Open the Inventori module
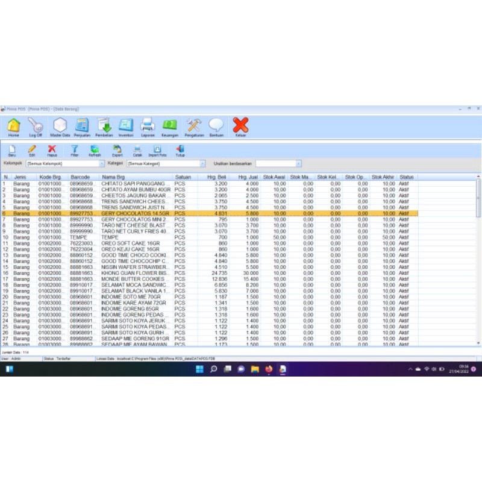This screenshot has height=482, width=482. tap(126, 127)
